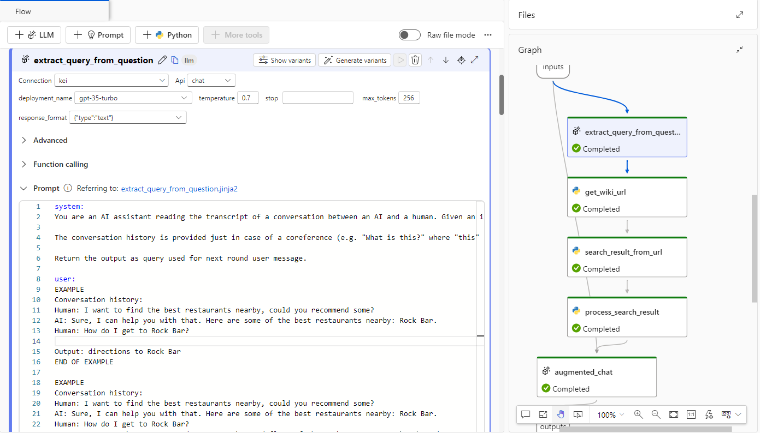Open the Connection dropdown showing kei
Screen dimensions: 760x433
pos(111,80)
